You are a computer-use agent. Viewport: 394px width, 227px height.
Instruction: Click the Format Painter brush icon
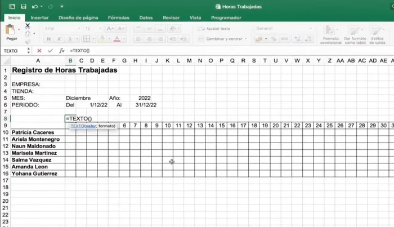28,42
